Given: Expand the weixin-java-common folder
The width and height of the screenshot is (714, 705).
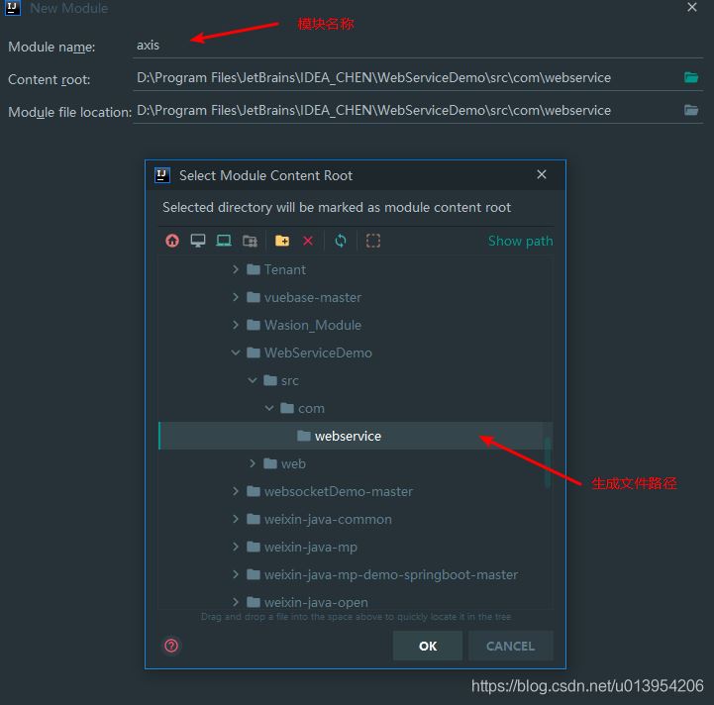Looking at the screenshot, I should pyautogui.click(x=236, y=519).
